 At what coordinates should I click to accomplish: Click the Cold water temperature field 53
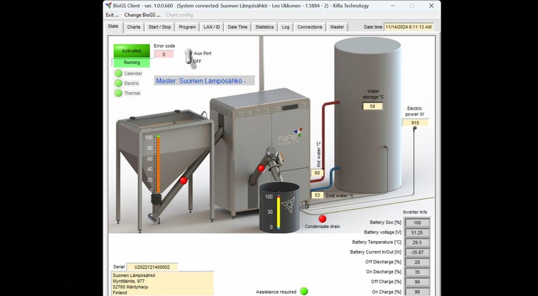[317, 195]
